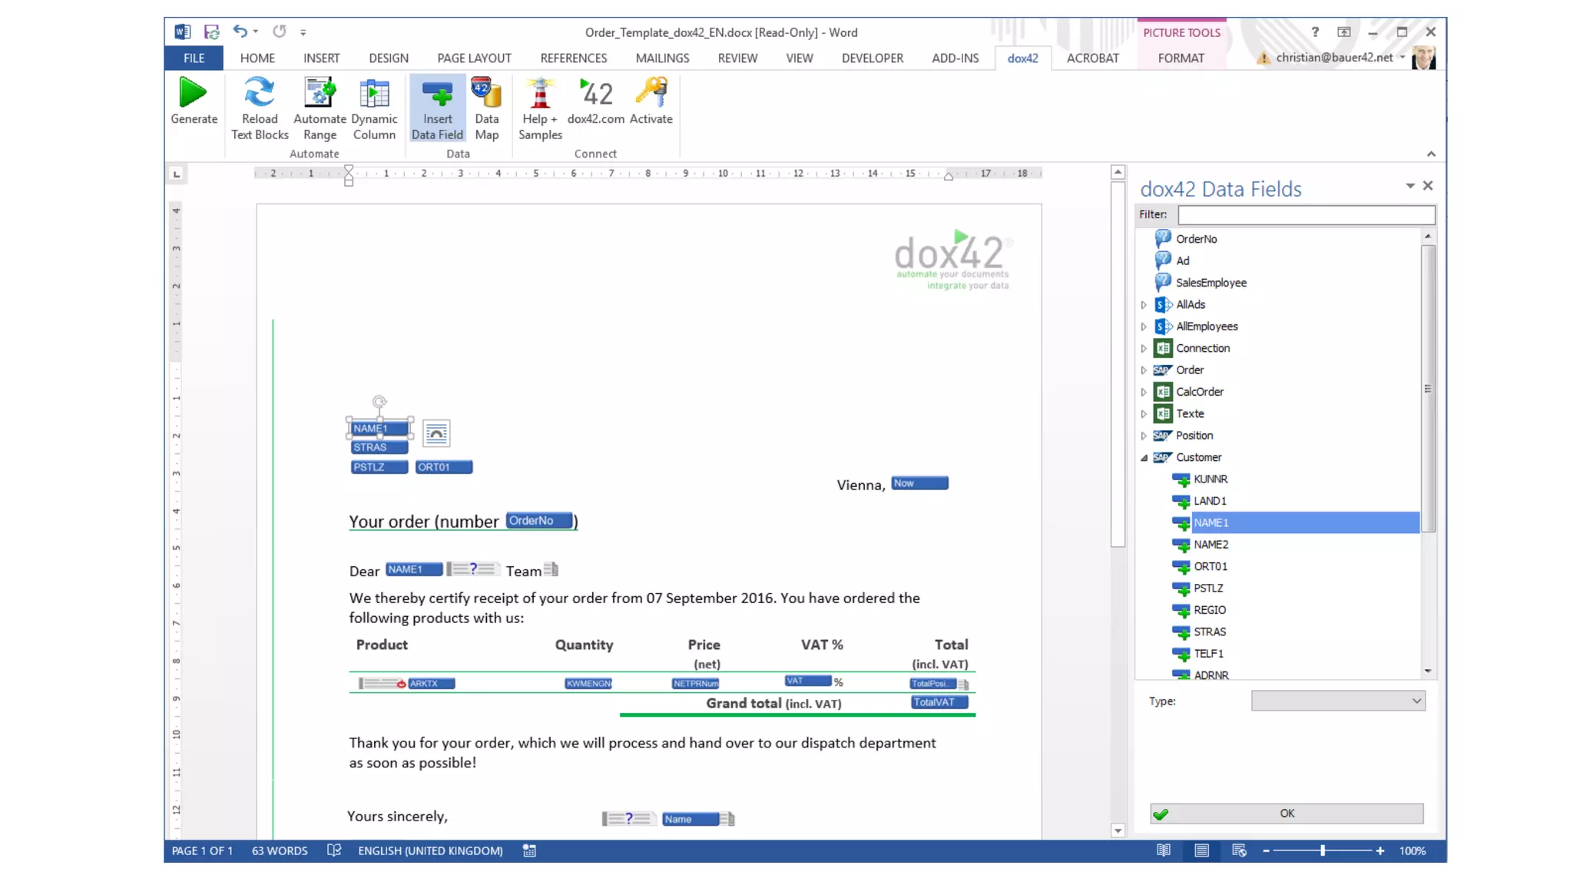Image resolution: width=1573 pixels, height=885 pixels.
Task: Switch to the MAILINGS ribbon tab
Action: point(662,58)
